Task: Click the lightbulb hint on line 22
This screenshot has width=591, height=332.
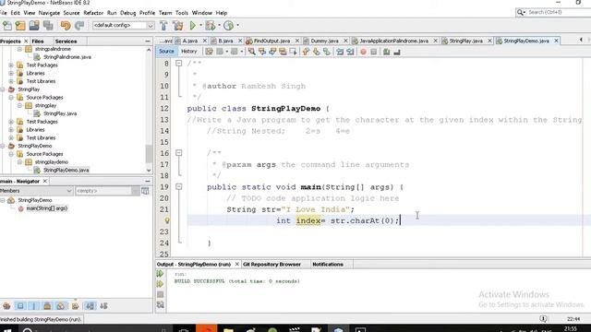Action: pyautogui.click(x=167, y=220)
